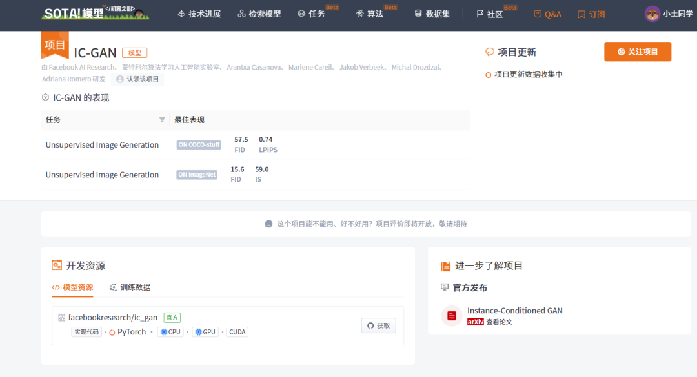This screenshot has height=377, width=697.
Task: Open the Instance-Conditioned GAN paper title
Action: pos(515,311)
